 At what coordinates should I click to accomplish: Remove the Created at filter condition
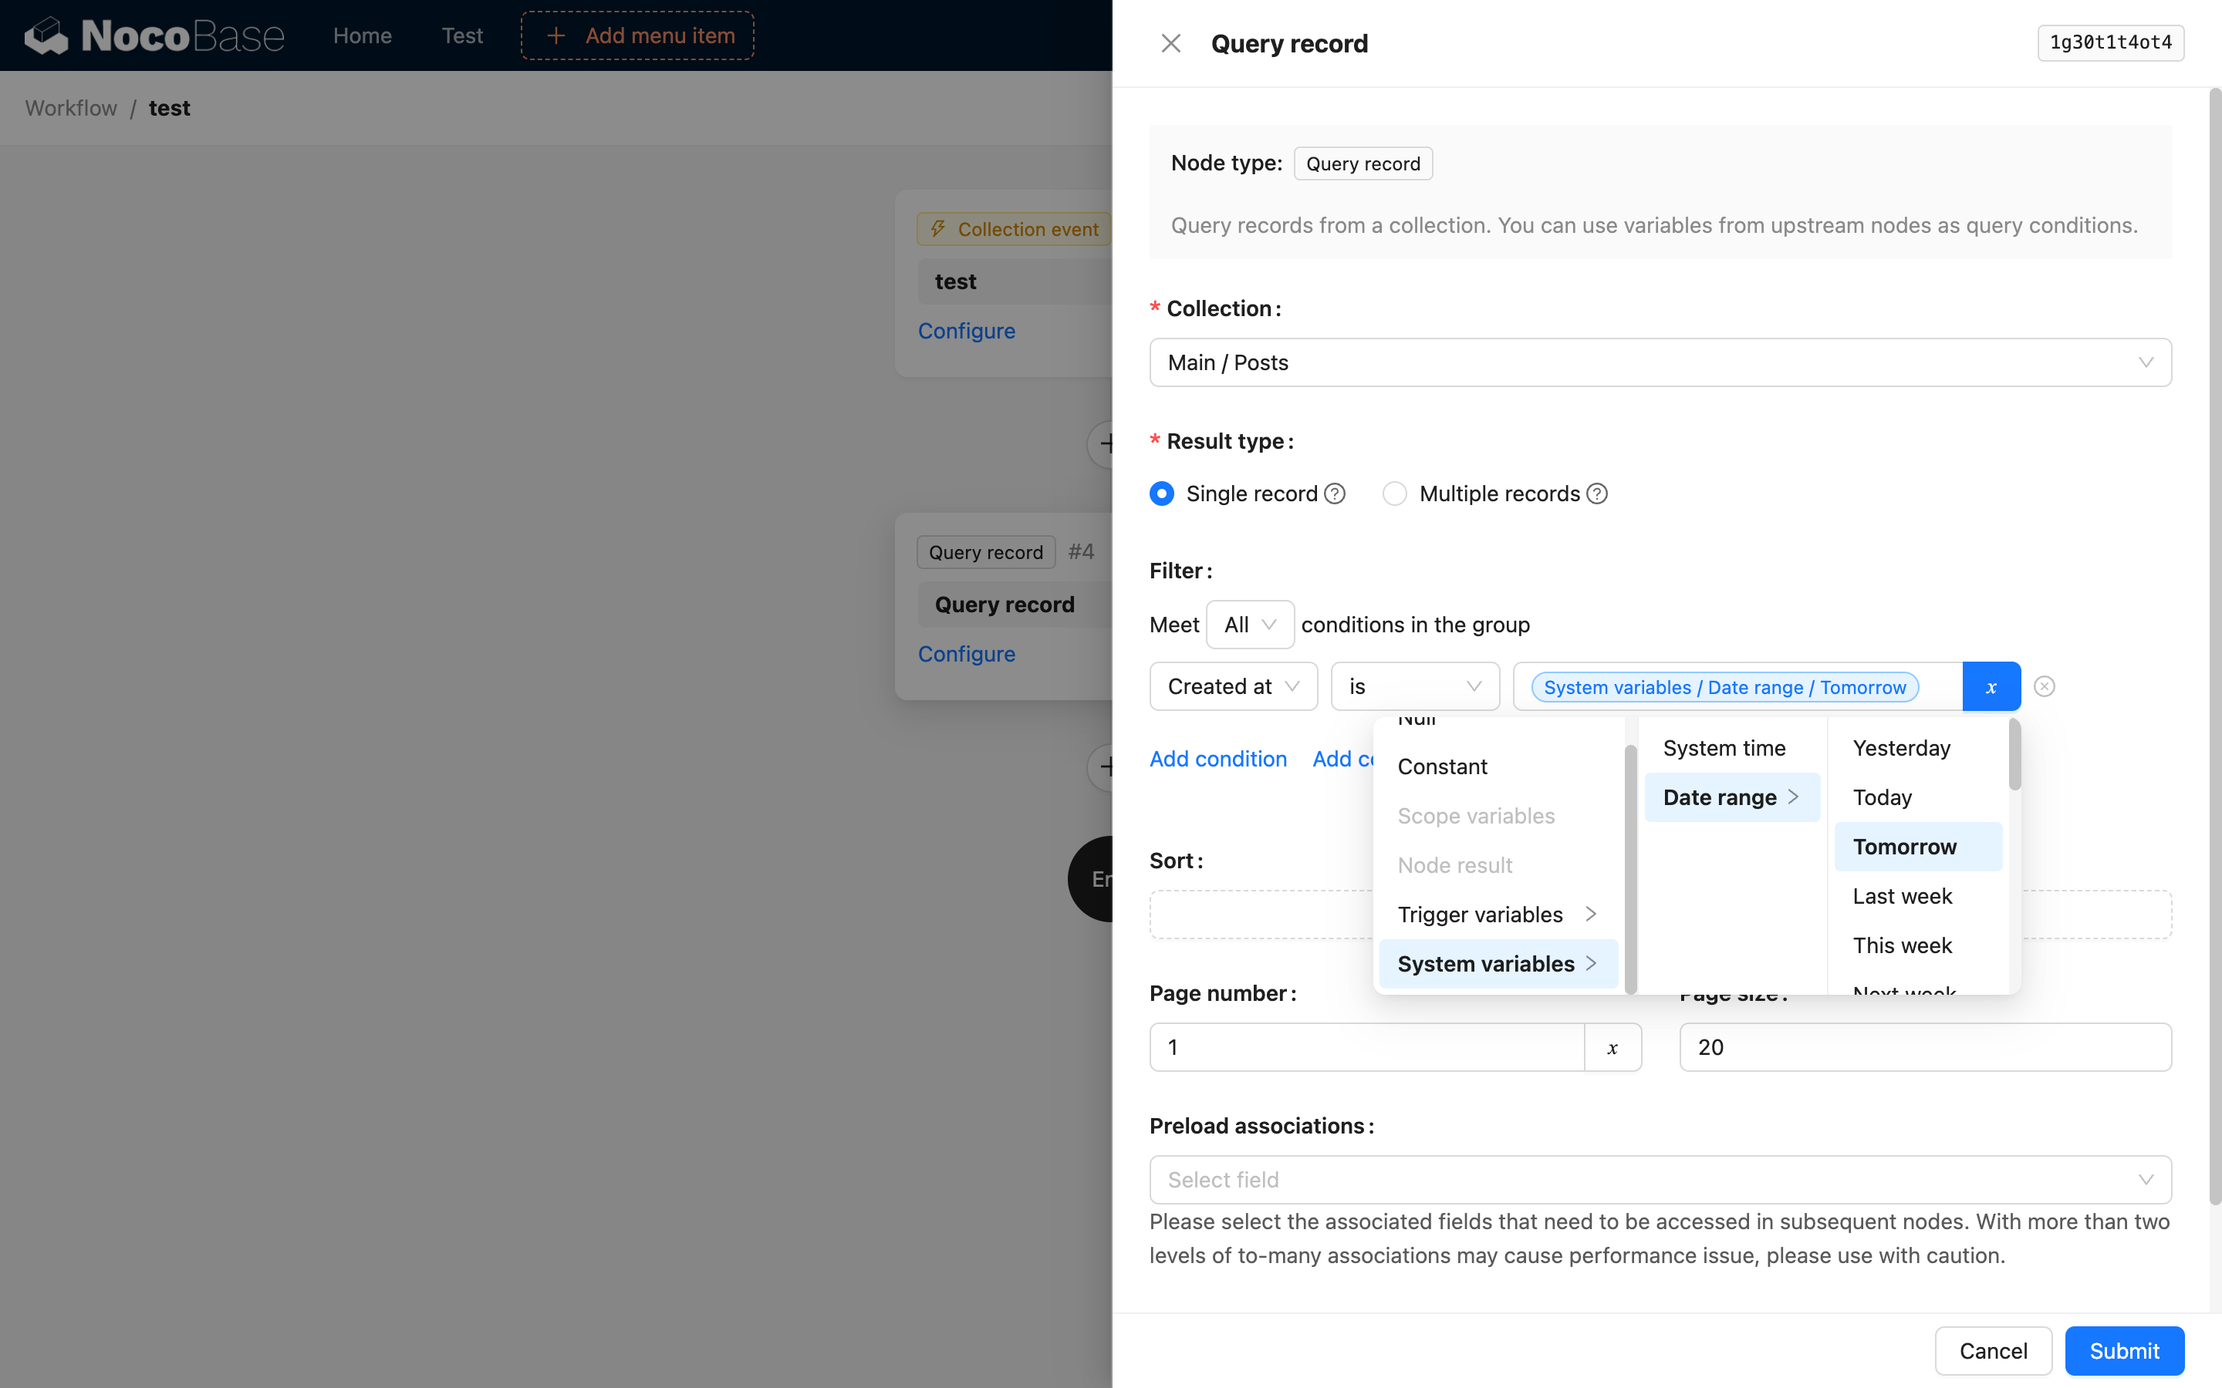coord(2044,686)
